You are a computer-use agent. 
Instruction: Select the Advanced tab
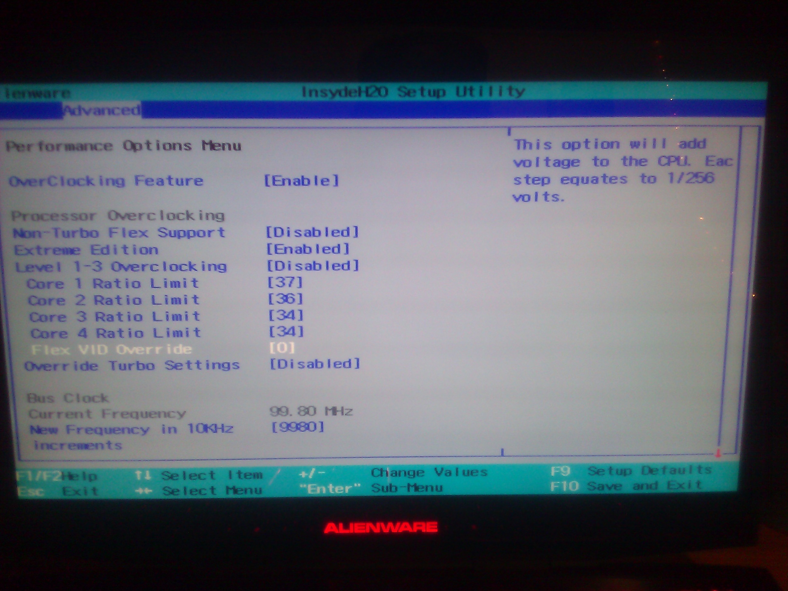point(102,110)
